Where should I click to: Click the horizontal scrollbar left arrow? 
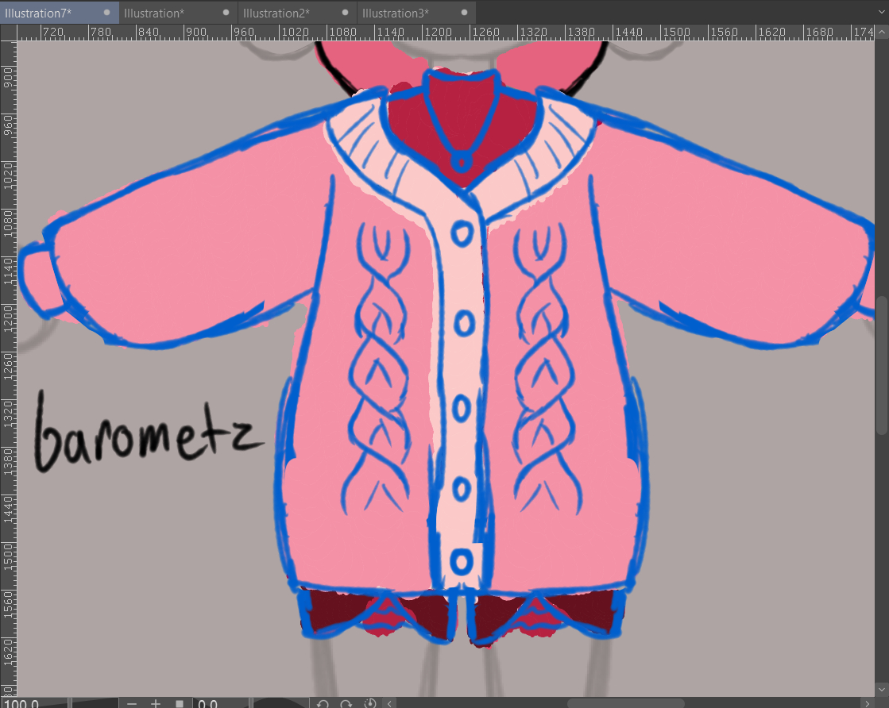click(x=389, y=703)
